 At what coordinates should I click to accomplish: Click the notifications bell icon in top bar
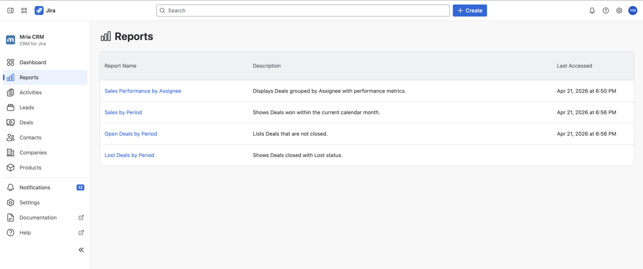tap(592, 11)
